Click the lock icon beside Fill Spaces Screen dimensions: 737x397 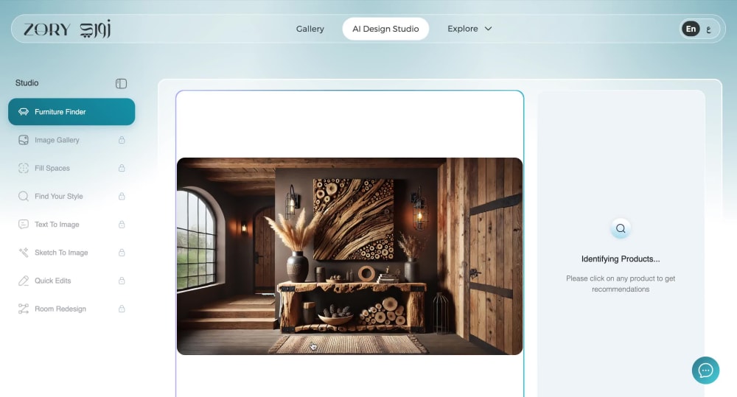(x=122, y=168)
